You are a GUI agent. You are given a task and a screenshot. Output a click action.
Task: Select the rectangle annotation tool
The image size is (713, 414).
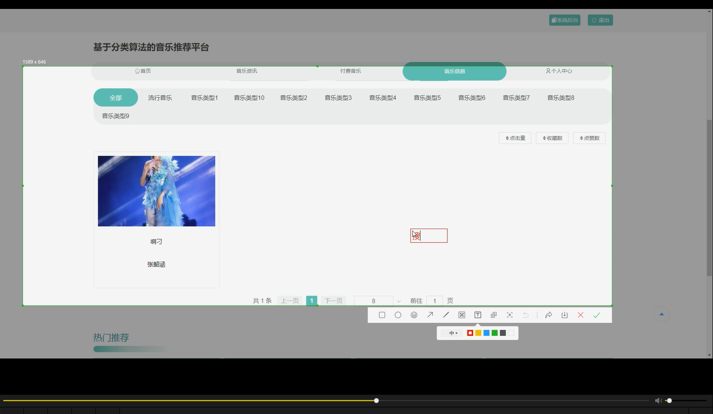tap(382, 315)
